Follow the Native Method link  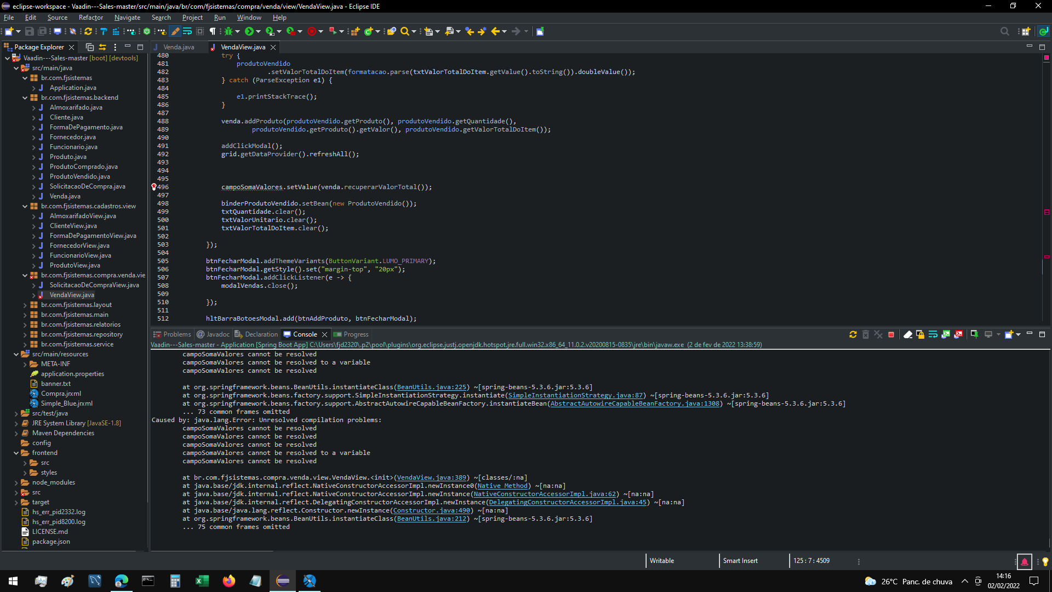click(502, 486)
